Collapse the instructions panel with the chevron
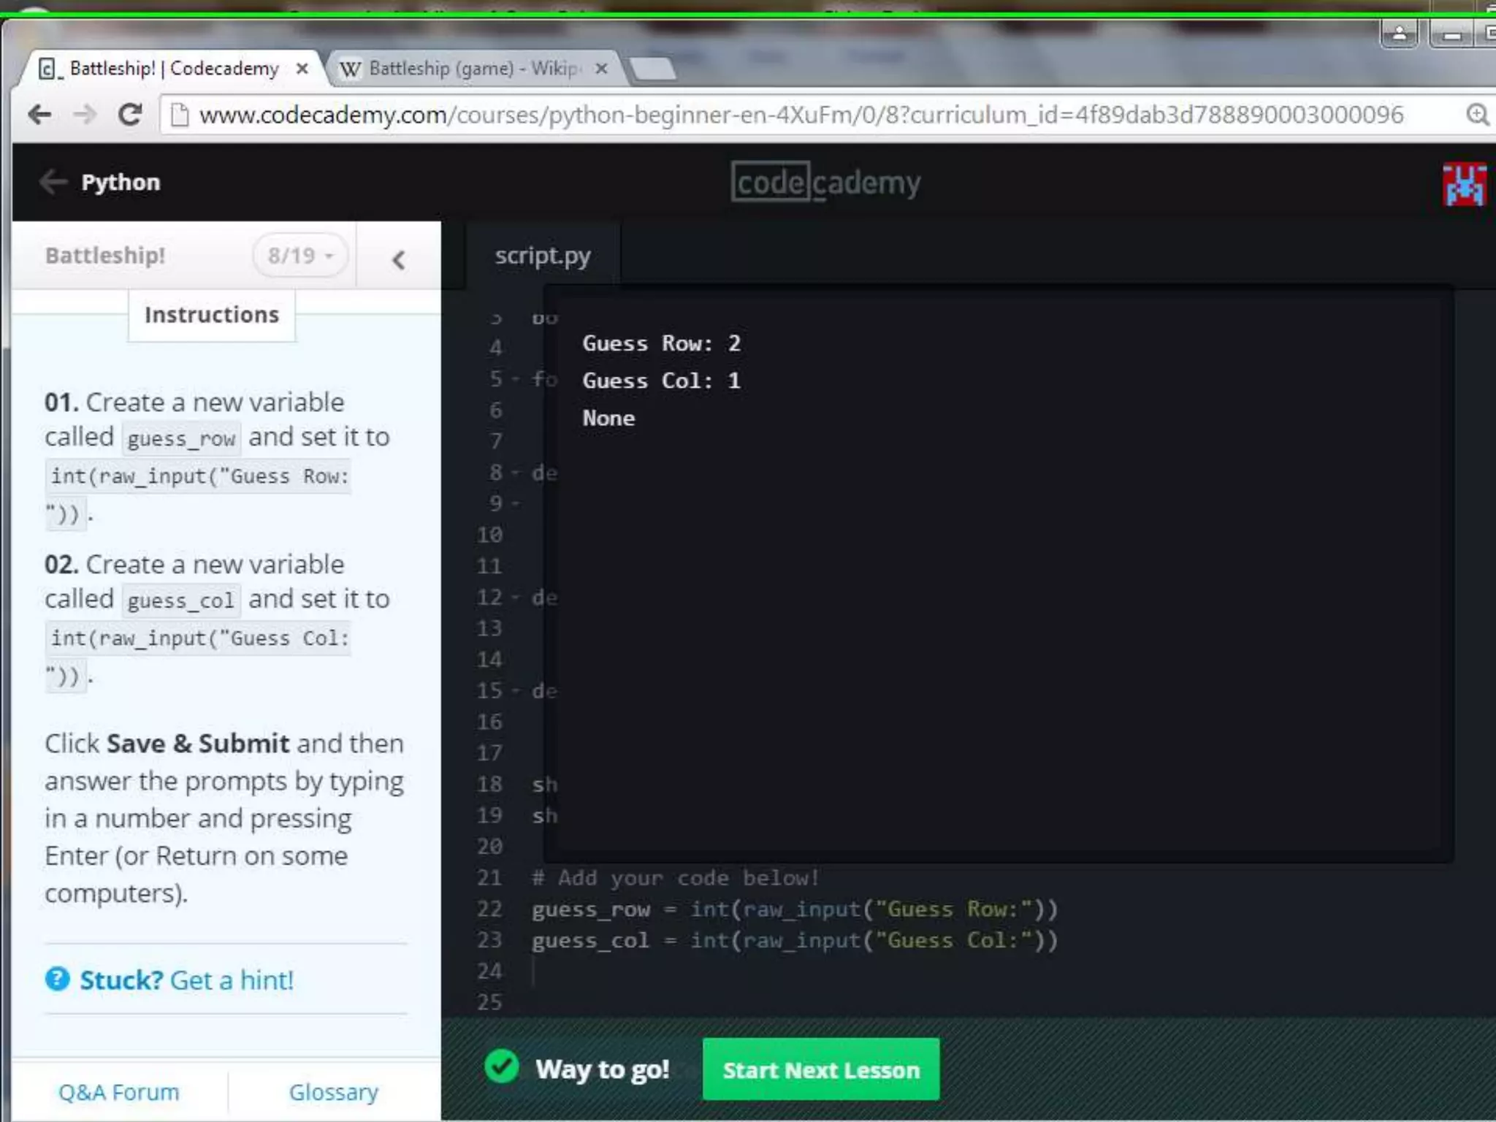Image resolution: width=1496 pixels, height=1122 pixels. (x=398, y=259)
